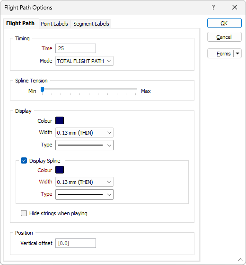Open the spline line Type dropdown

(84, 194)
